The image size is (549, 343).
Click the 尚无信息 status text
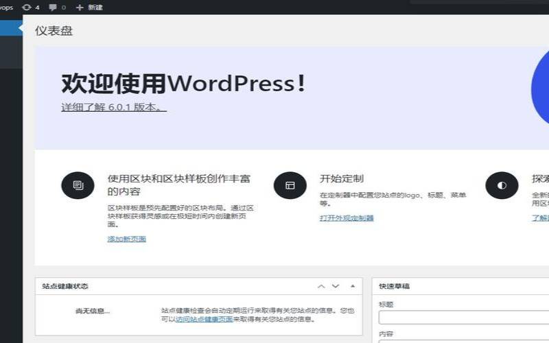[93, 311]
